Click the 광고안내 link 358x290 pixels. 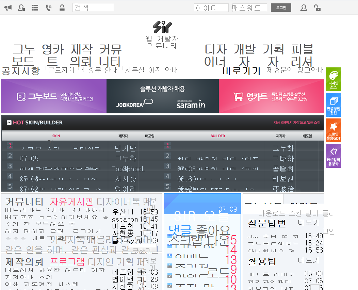click(310, 70)
